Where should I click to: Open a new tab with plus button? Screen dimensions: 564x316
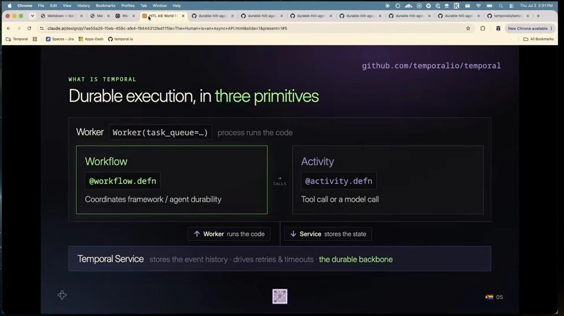(538, 16)
